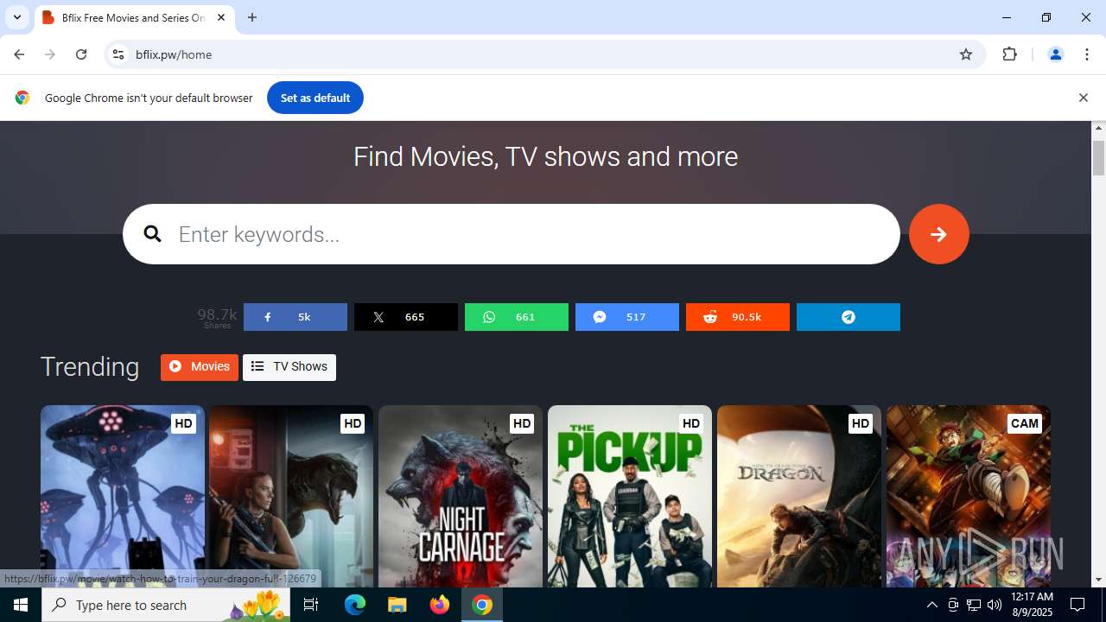Image resolution: width=1106 pixels, height=622 pixels.
Task: Click the Trending heading text
Action: coord(90,367)
